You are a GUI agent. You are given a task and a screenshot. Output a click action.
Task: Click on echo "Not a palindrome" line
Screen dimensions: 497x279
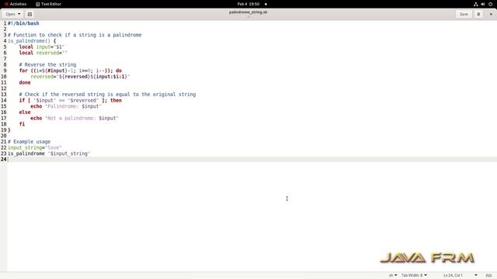point(75,119)
